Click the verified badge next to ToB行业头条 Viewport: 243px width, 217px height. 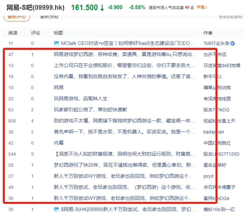point(232,43)
